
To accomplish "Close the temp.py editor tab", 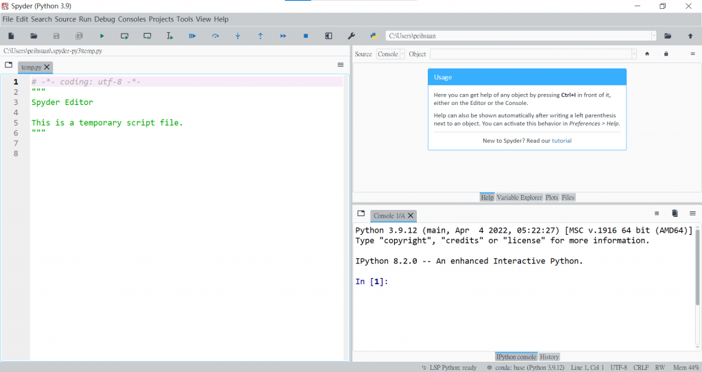I will click(x=47, y=67).
